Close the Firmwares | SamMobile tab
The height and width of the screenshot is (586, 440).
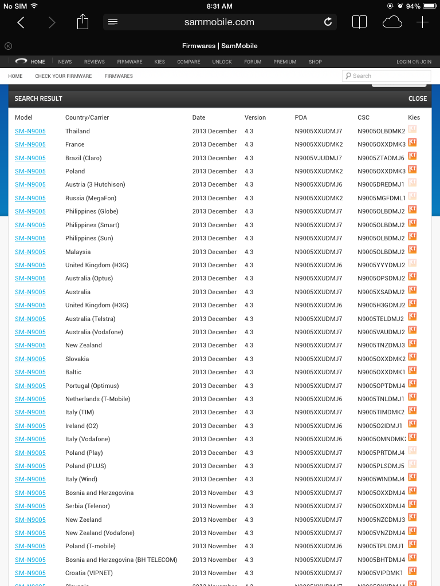click(x=8, y=46)
